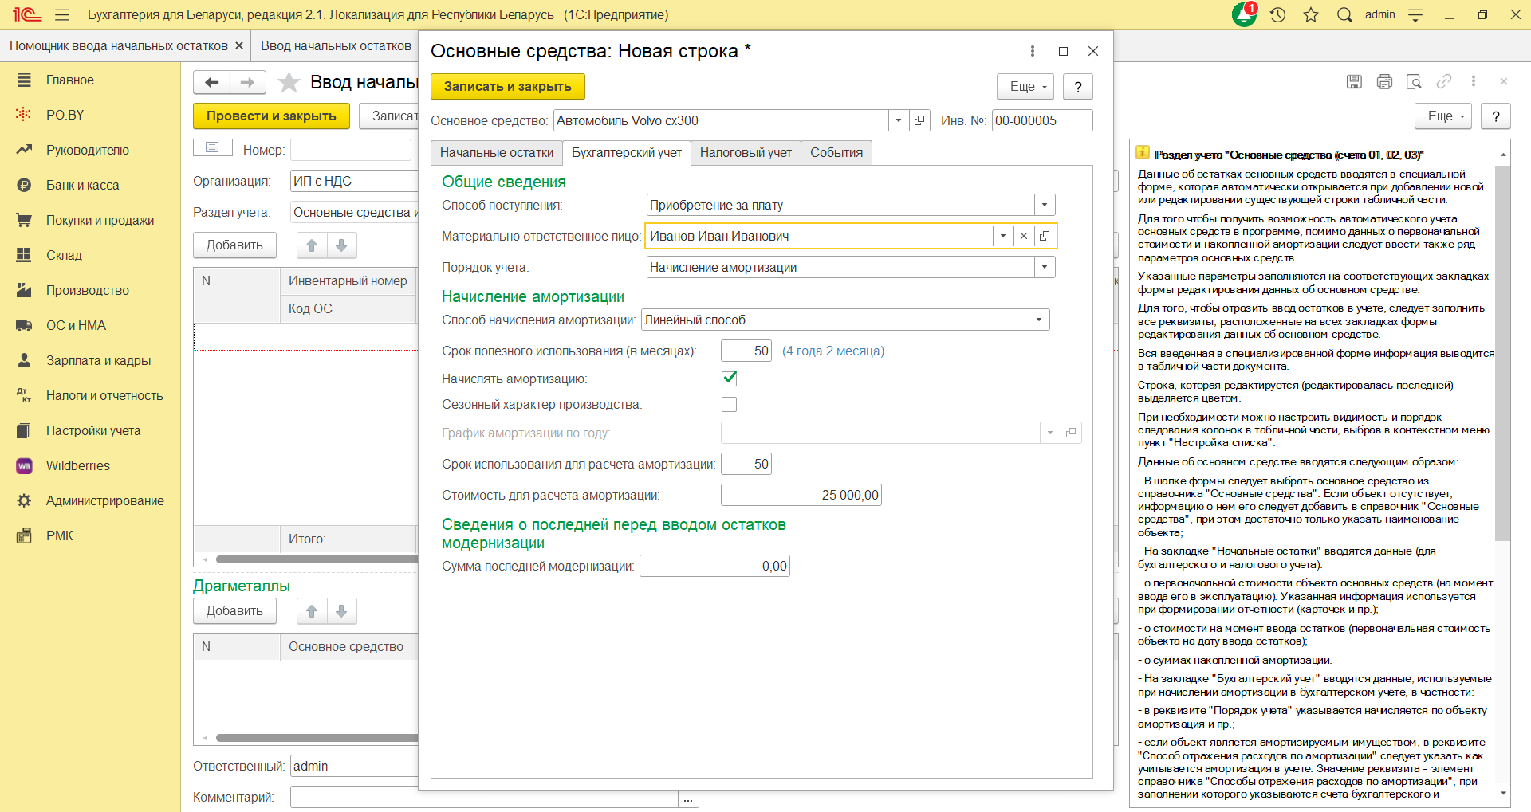The height and width of the screenshot is (812, 1531).
Task: Expand Основное средство dropdown
Action: 899,120
